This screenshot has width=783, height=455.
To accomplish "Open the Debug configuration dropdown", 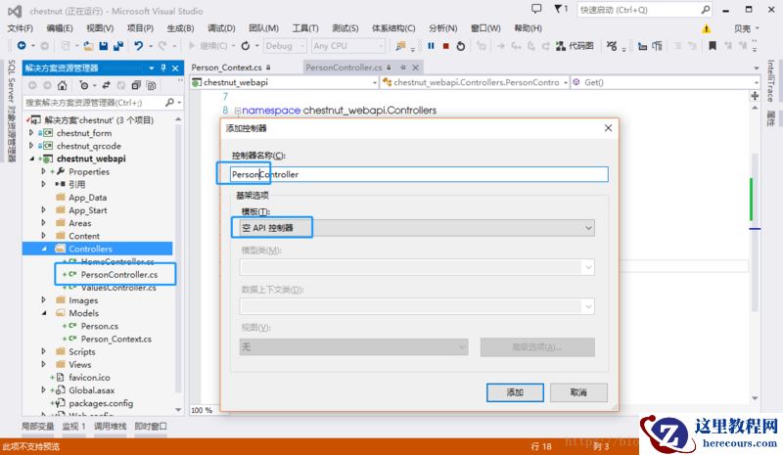I will coord(284,46).
